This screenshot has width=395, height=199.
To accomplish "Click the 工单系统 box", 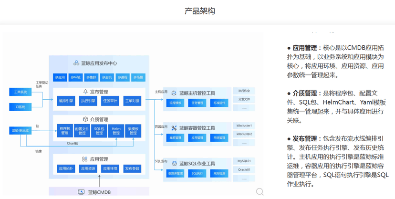I will [21, 92].
